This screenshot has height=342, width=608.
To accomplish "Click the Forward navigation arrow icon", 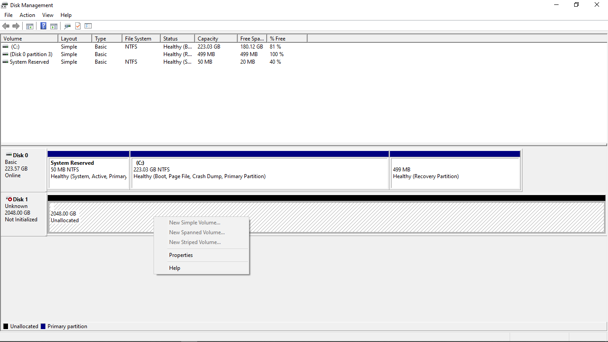I will tap(16, 25).
